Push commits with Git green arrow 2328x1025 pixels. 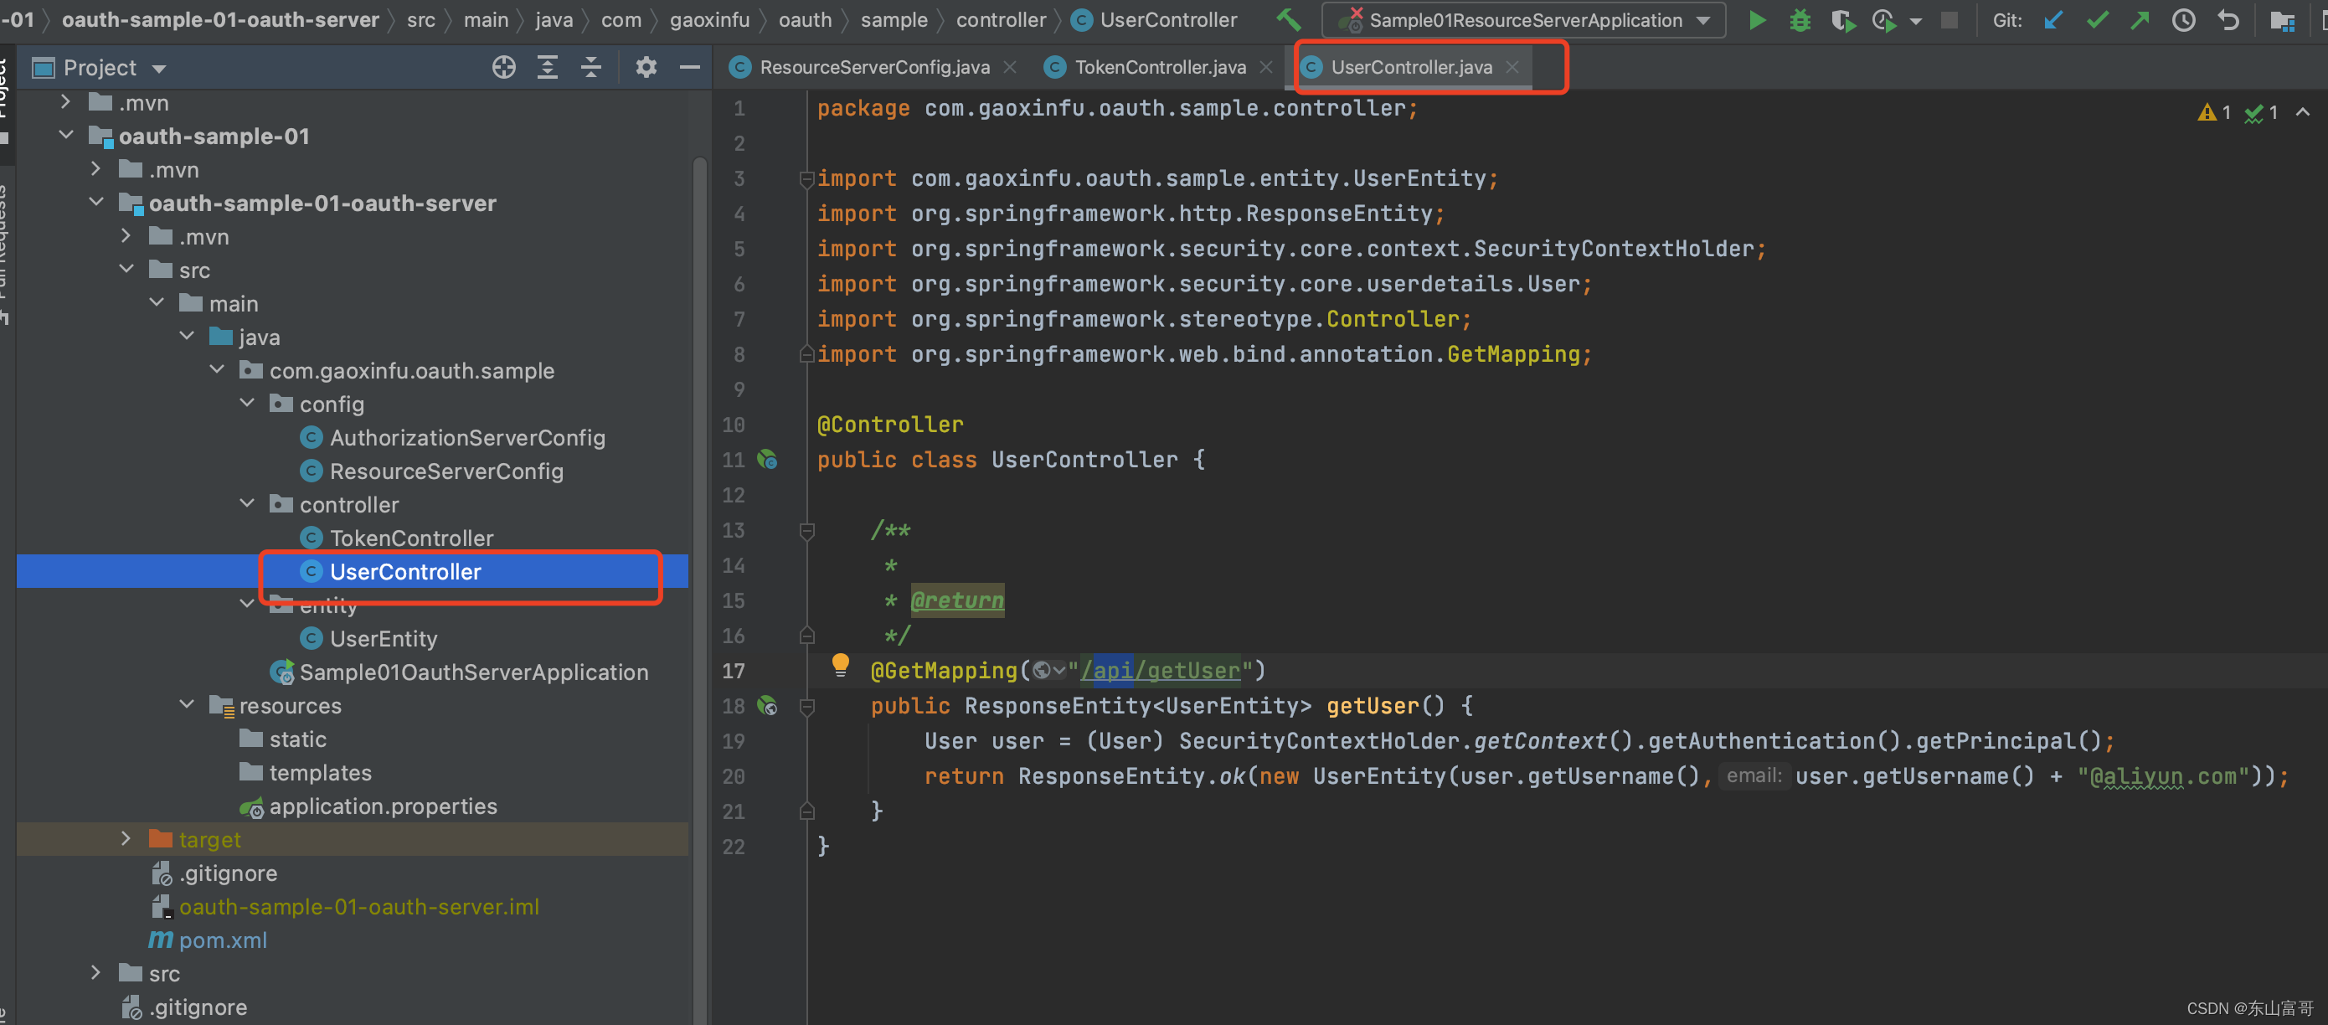click(2140, 20)
